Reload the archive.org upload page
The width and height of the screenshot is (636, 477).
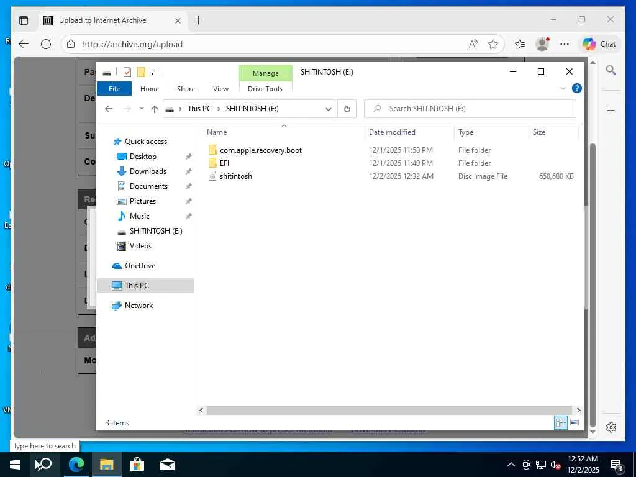[46, 44]
